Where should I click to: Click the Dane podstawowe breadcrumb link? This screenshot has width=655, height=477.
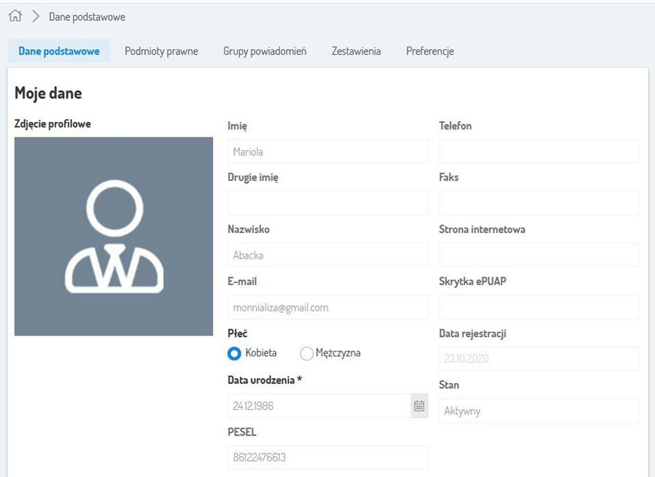coord(87,17)
